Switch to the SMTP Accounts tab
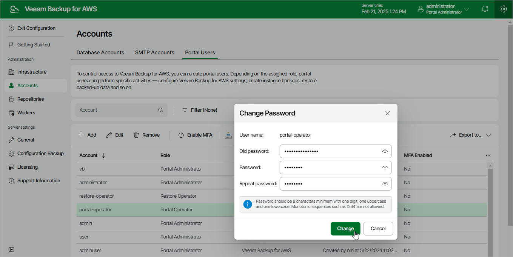The image size is (513, 257). [x=155, y=52]
